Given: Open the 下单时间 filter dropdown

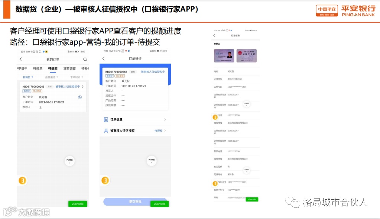Looking at the screenshot, I should [77, 77].
